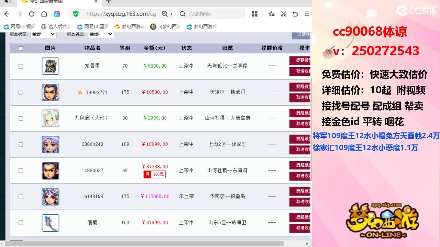The height and width of the screenshot is (247, 440).
Task: Check the box for 20864240 row
Action: [21, 144]
